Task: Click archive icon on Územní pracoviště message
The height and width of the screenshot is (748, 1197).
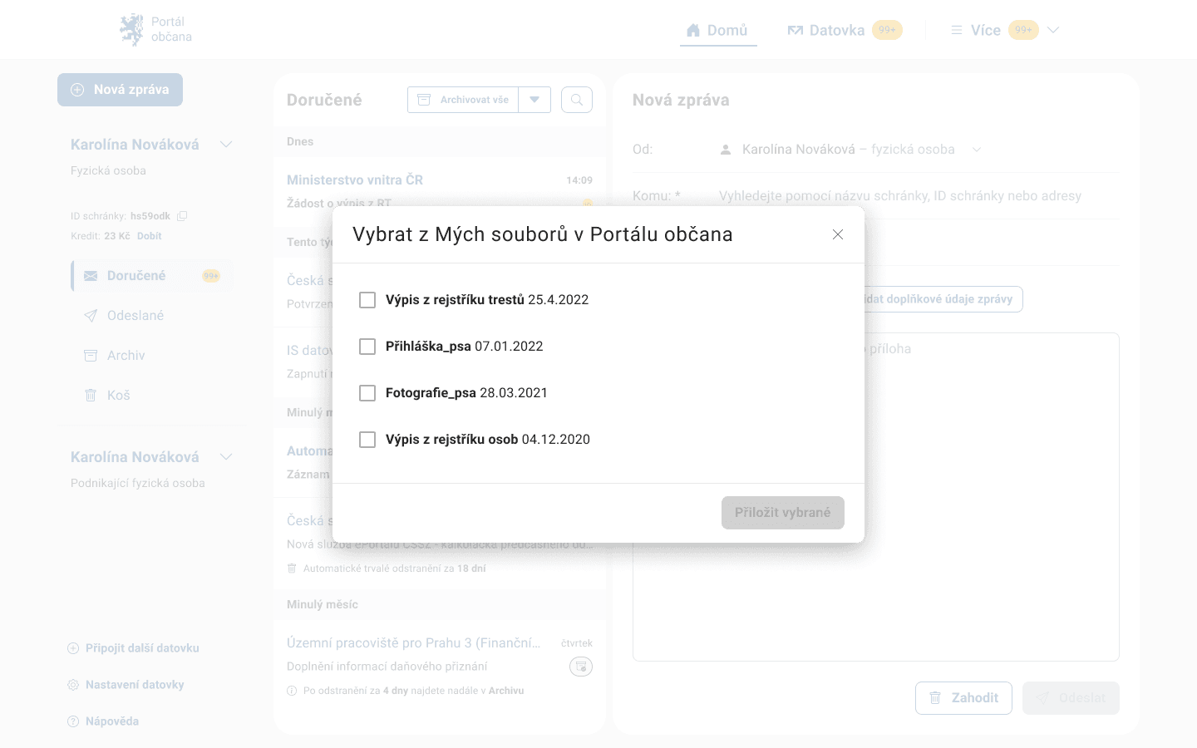Action: (x=580, y=667)
